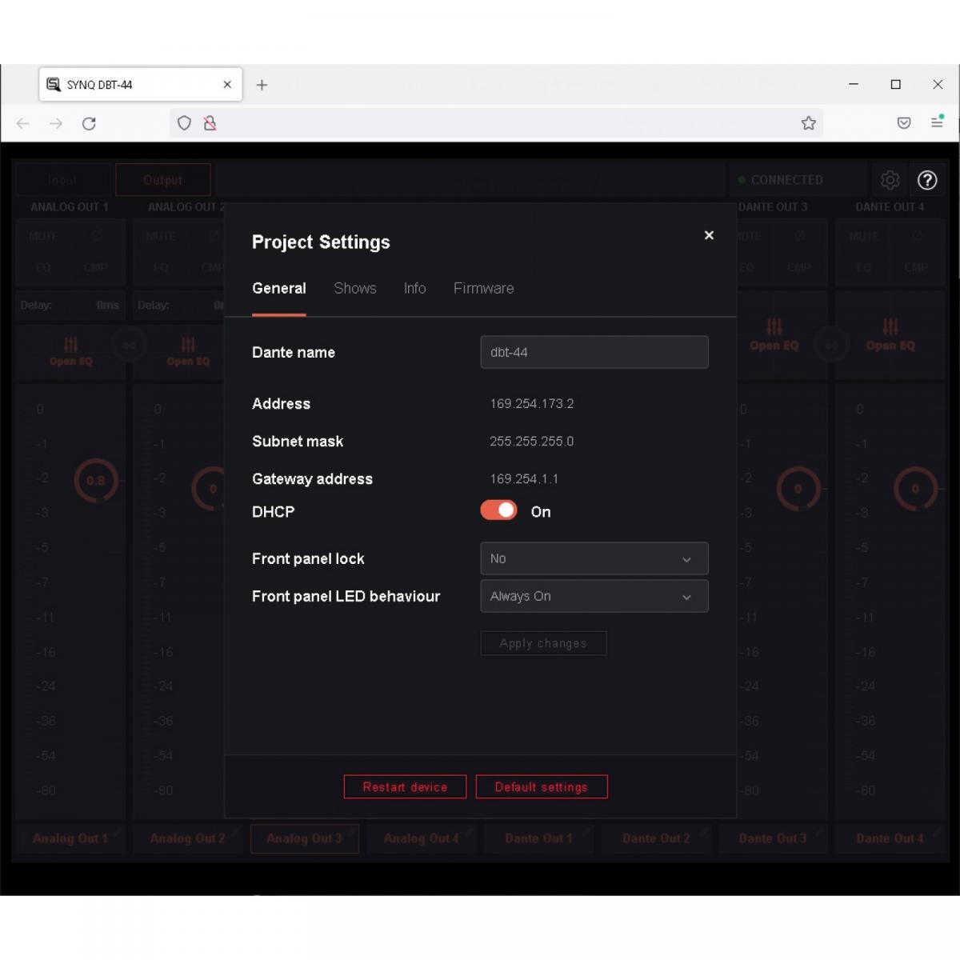Open the settings gear icon
The height and width of the screenshot is (960, 960).
coord(890,180)
